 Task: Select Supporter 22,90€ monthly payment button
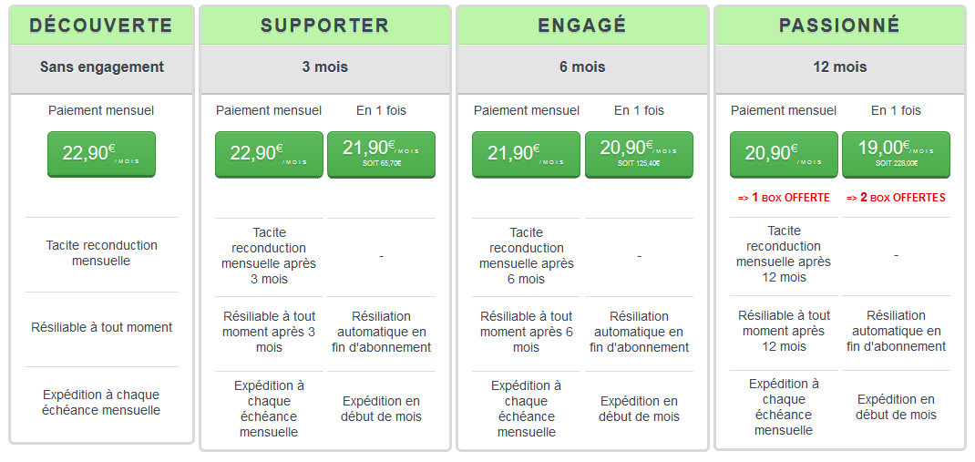[269, 154]
